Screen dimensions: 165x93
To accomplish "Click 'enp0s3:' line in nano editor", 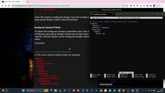I will (97, 32).
